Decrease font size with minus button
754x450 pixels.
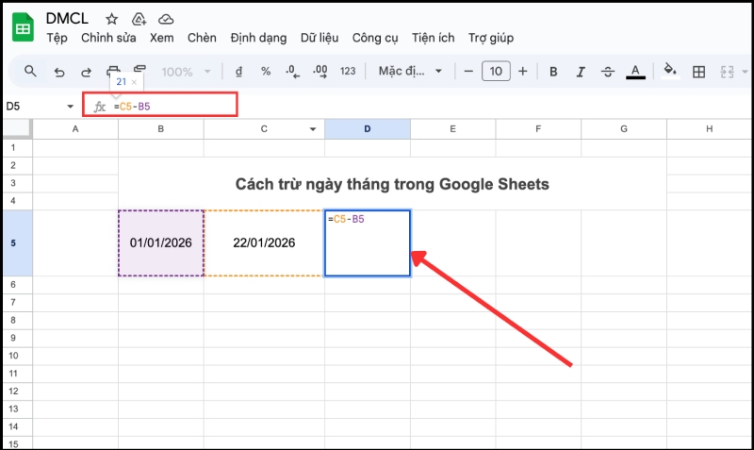pyautogui.click(x=468, y=72)
